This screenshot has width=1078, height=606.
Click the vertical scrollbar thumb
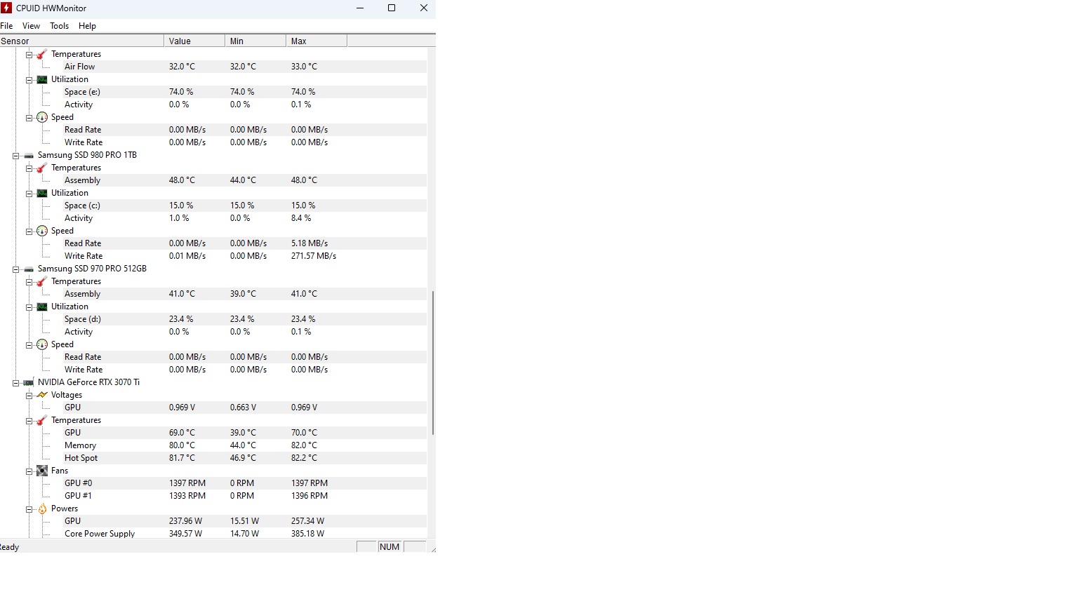click(432, 363)
